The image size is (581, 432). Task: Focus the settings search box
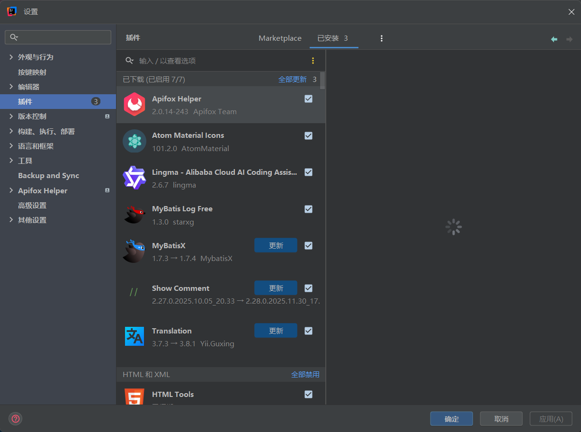(58, 37)
